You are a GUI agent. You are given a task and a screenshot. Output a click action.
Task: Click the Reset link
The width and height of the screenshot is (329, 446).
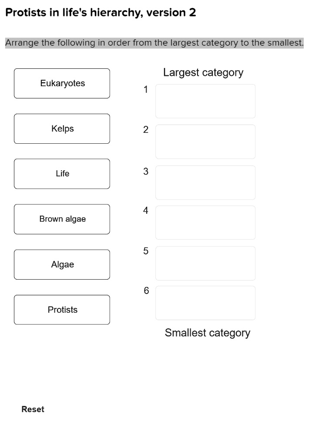33,409
